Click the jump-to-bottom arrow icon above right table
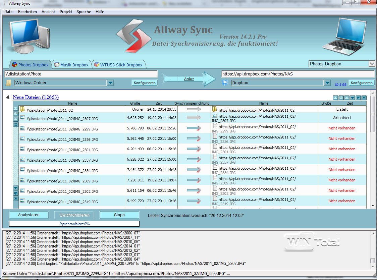This screenshot has height=280, width=377. [x=364, y=98]
